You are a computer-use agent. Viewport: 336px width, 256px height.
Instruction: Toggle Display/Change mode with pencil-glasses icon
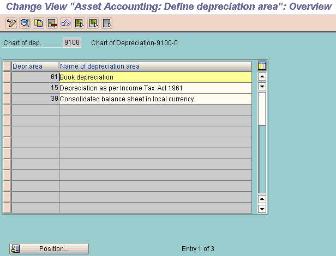tap(11, 23)
